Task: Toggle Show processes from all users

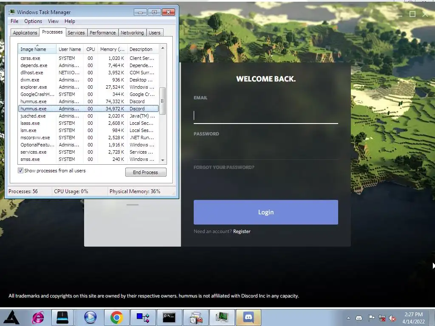Action: click(20, 171)
